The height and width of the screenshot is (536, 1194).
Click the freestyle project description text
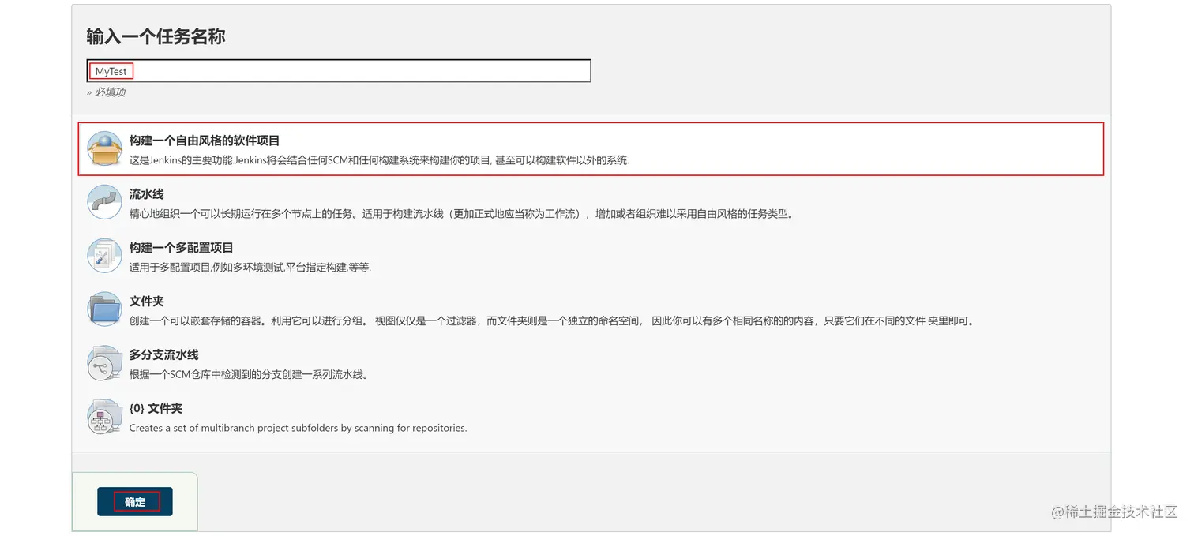coord(379,160)
